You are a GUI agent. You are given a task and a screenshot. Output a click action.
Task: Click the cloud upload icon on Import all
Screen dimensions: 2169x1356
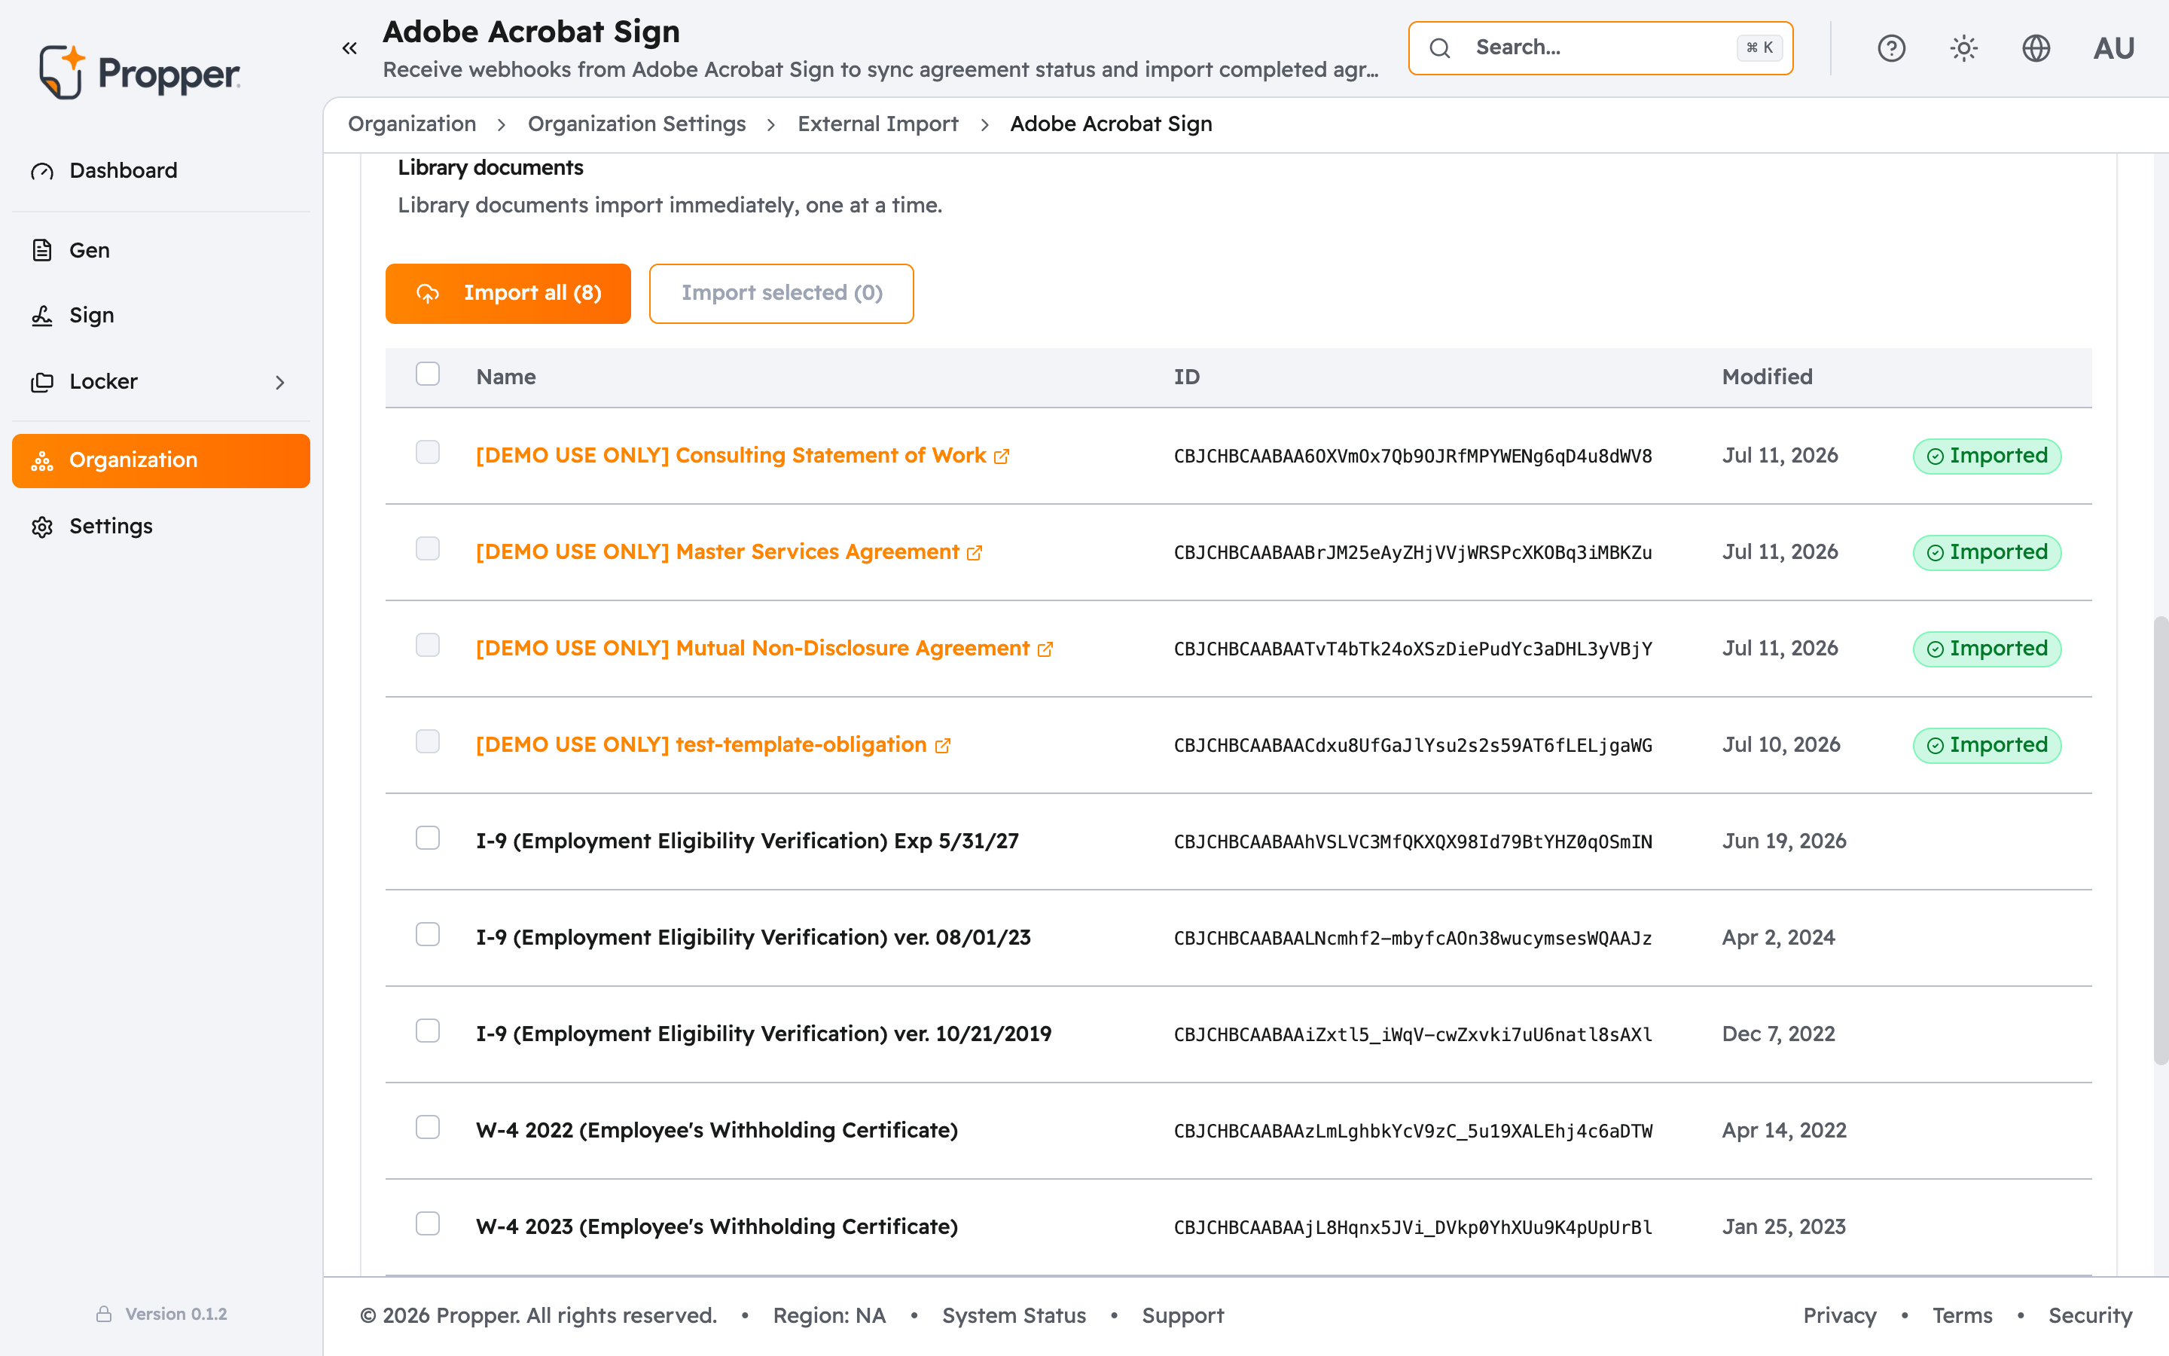[x=429, y=294]
